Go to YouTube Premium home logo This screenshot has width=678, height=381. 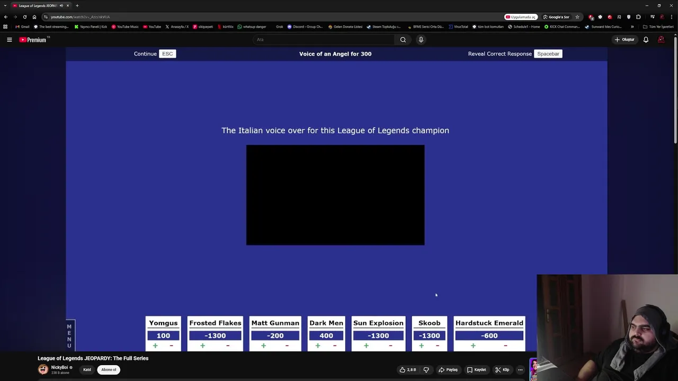point(34,40)
